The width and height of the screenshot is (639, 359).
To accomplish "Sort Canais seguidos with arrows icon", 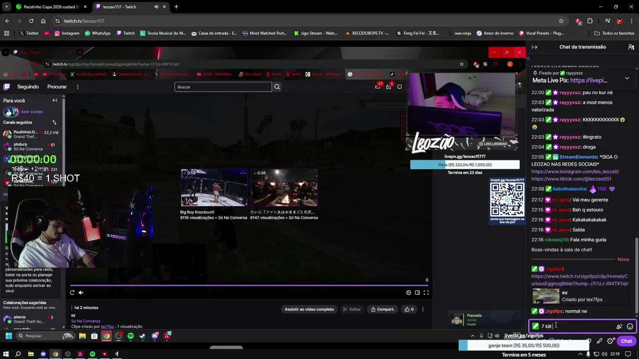I will pyautogui.click(x=54, y=122).
